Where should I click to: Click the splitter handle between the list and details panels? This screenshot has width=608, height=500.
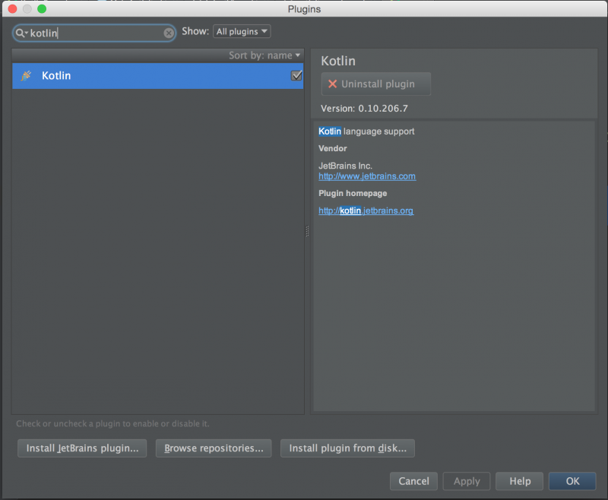[307, 231]
